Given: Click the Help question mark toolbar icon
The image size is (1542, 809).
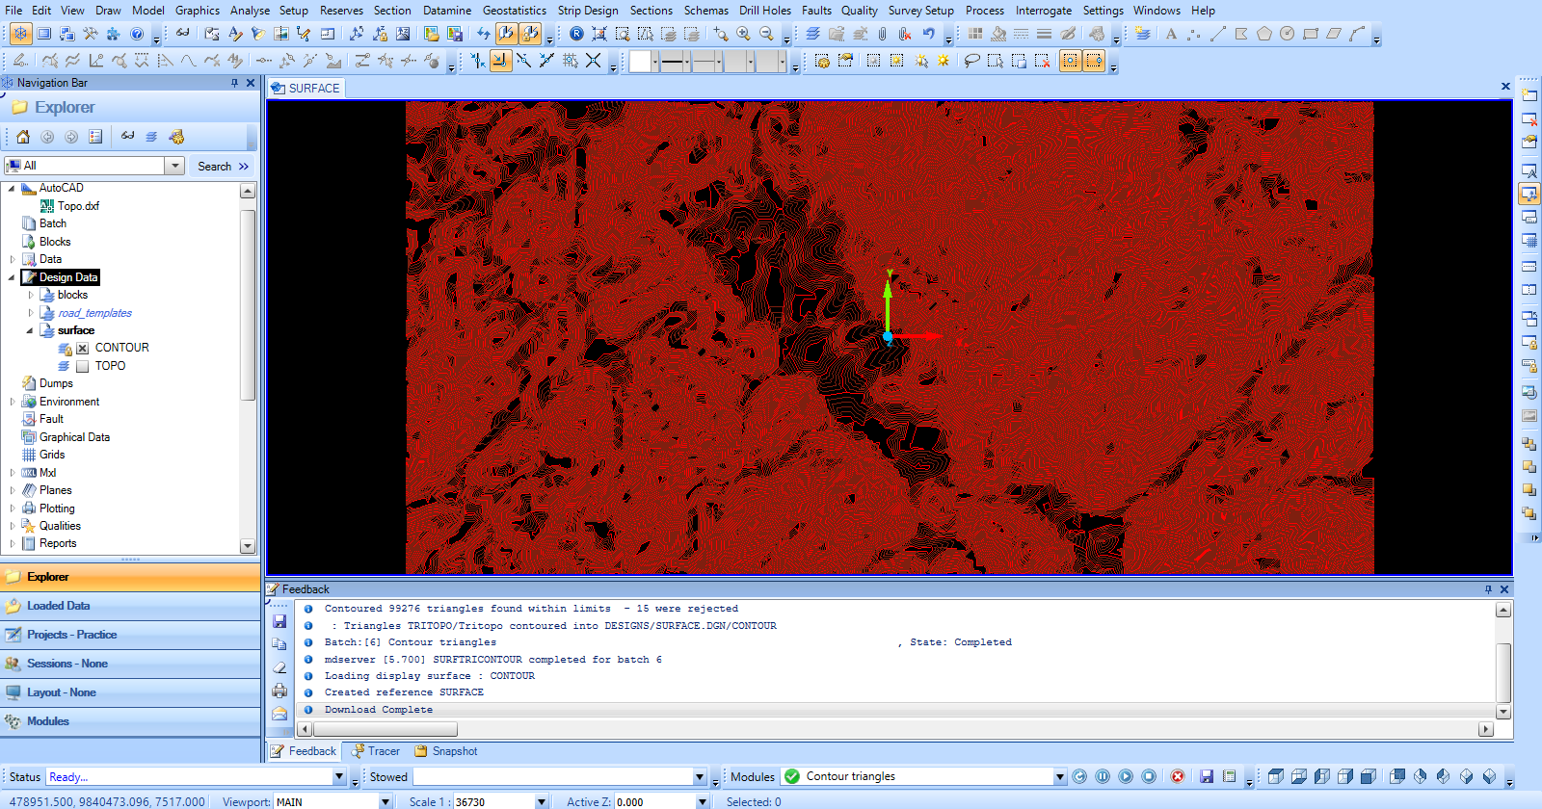Looking at the screenshot, I should [137, 34].
